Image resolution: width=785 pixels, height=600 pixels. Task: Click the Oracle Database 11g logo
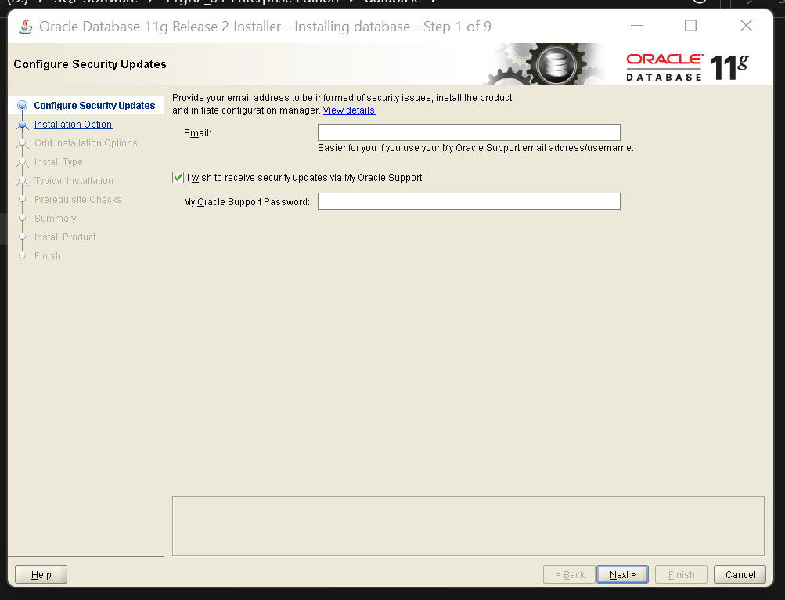687,67
